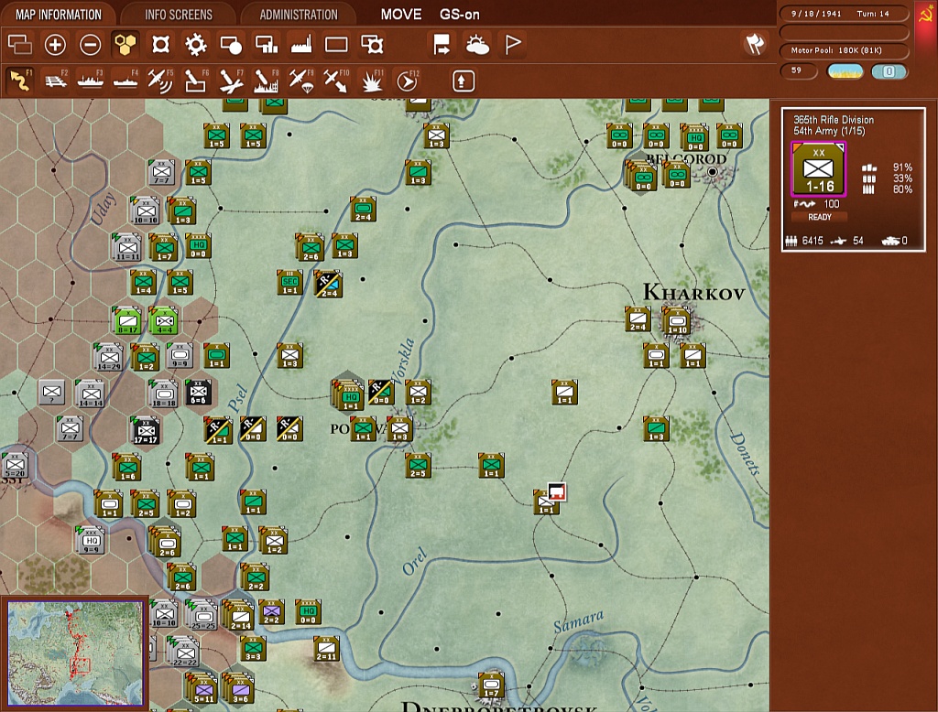Click the blue zero indicator pill
This screenshot has height=712, width=938.
(x=889, y=71)
